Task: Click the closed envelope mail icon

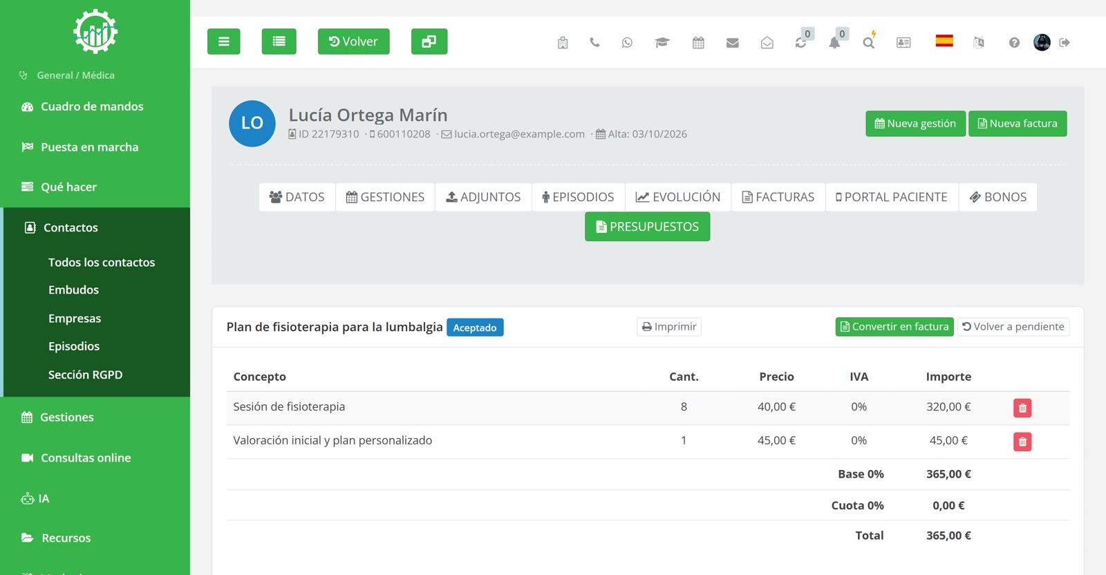Action: pos(733,43)
